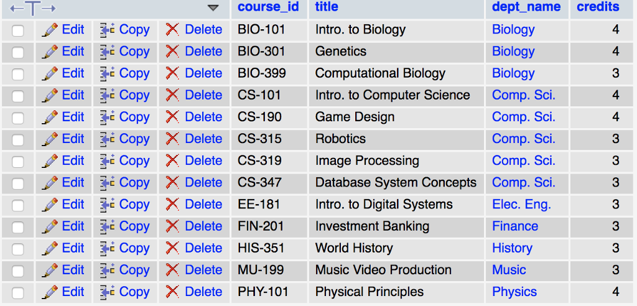
Task: Click the Image Processing title cell
Action: (x=397, y=161)
